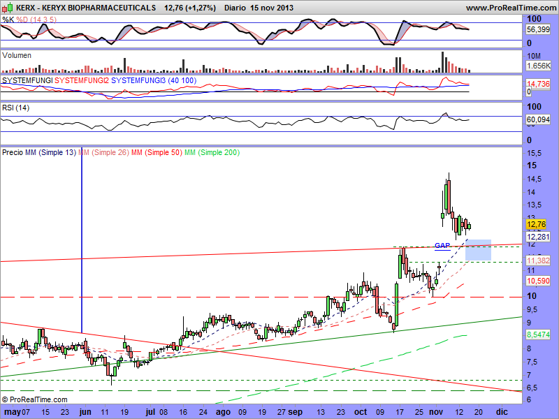Click the 15 price level on the axis
The width and height of the screenshot is (559, 419).
pos(532,166)
